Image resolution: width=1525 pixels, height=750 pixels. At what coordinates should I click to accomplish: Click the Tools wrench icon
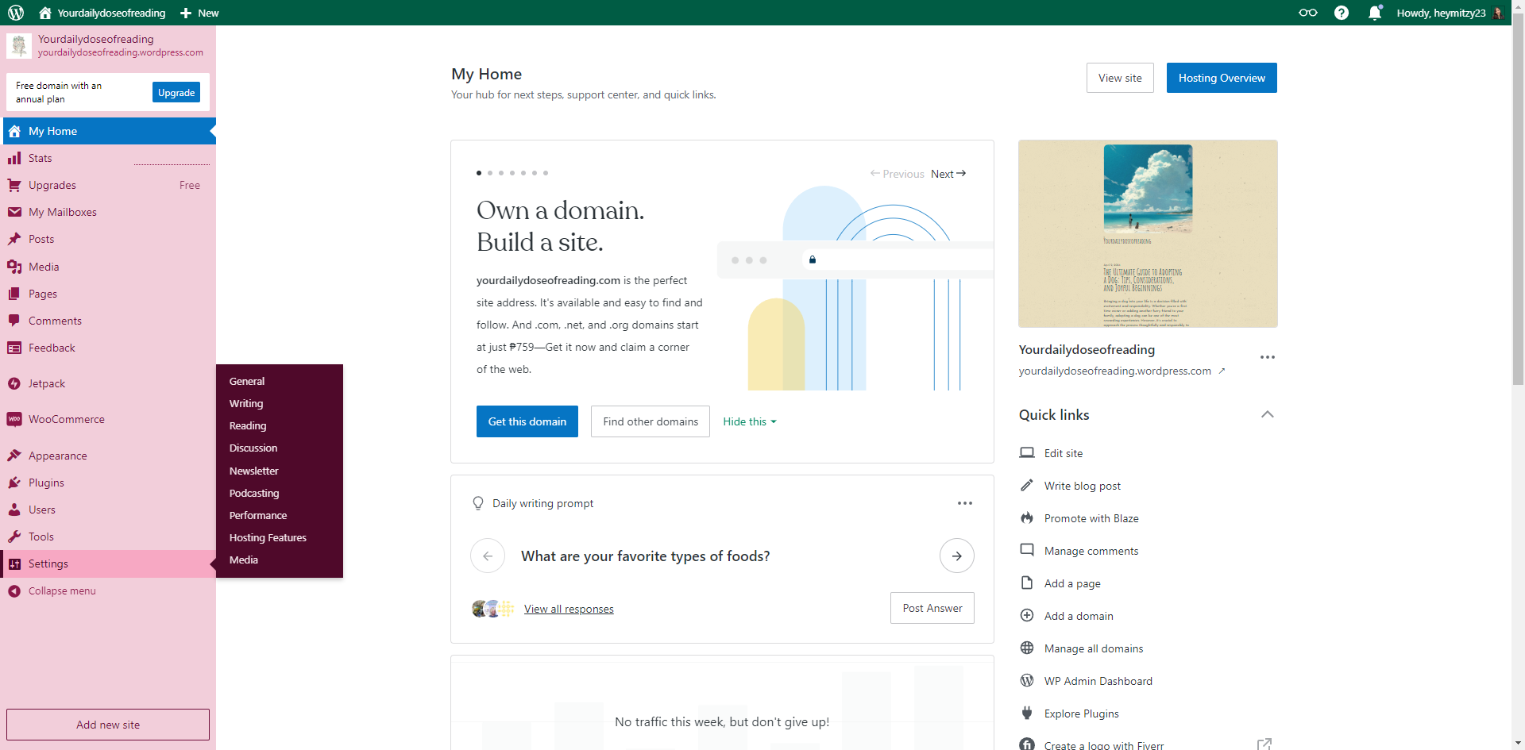point(14,537)
